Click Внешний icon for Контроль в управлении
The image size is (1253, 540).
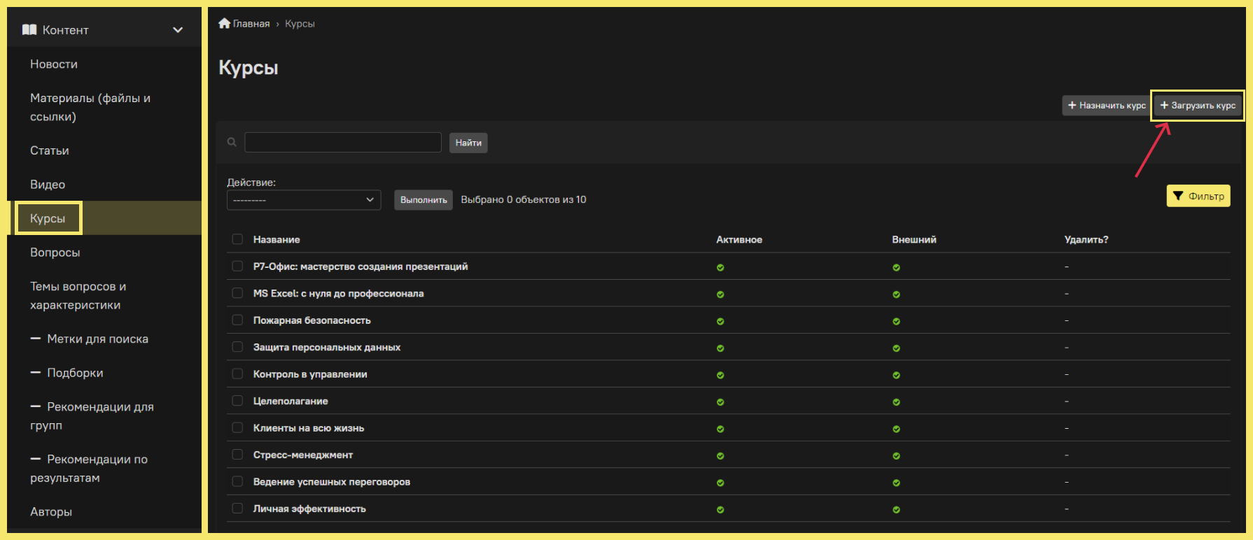click(896, 375)
